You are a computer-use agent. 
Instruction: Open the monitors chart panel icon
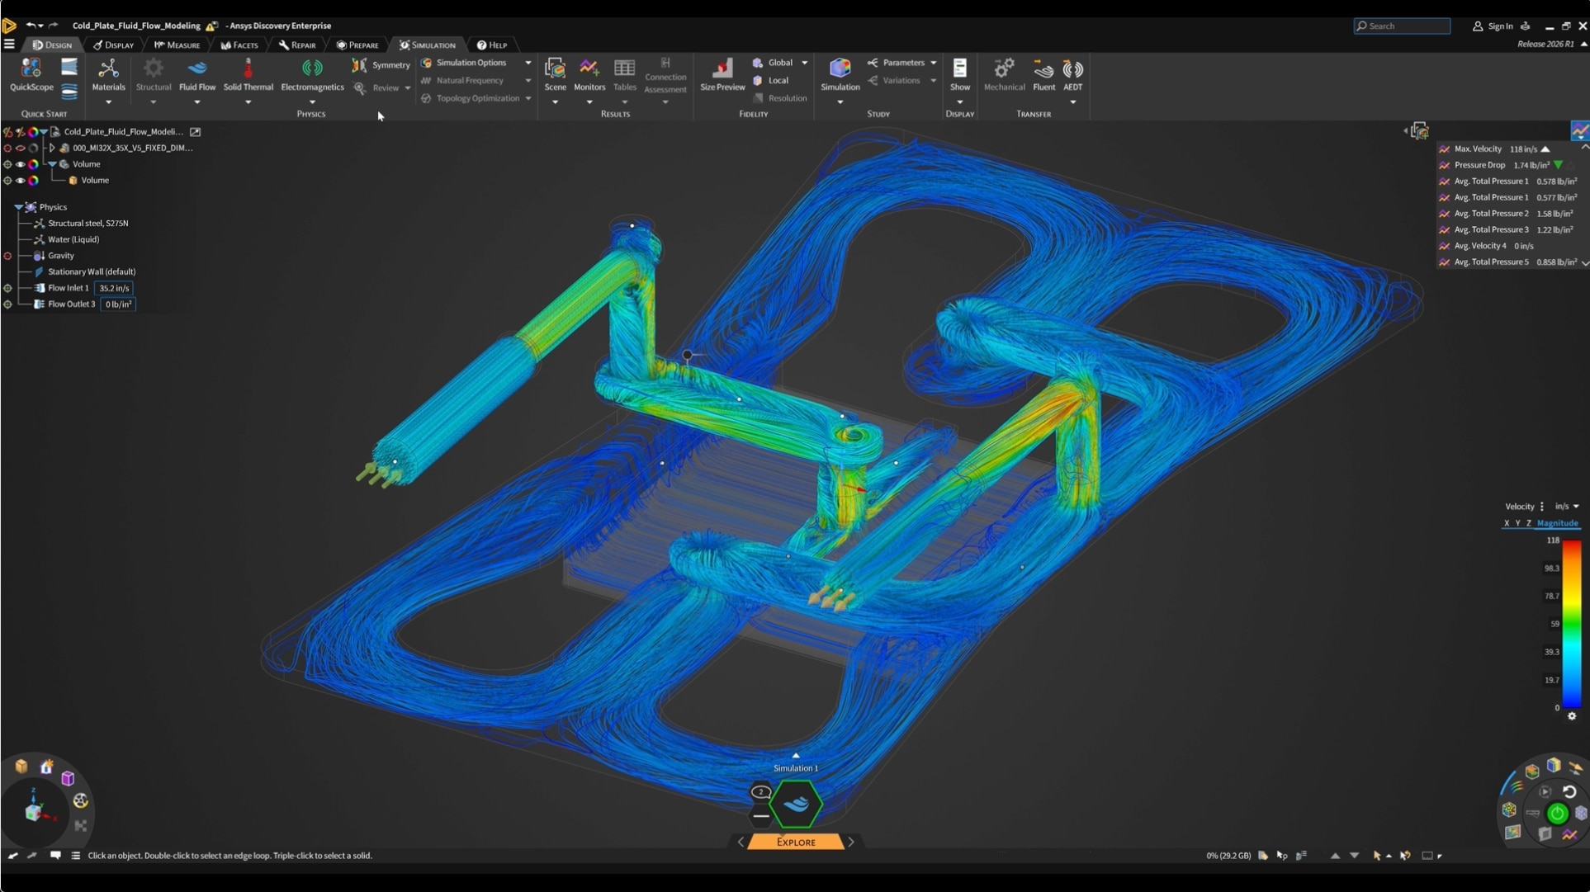(1579, 131)
